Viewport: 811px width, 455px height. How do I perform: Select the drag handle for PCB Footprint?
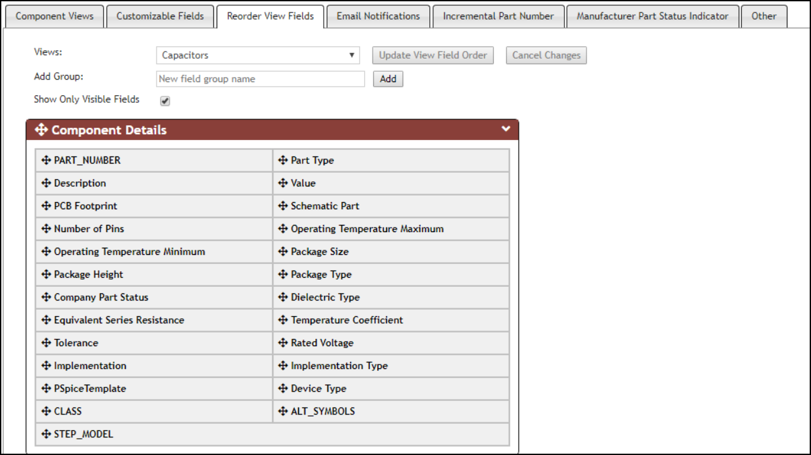(x=45, y=206)
